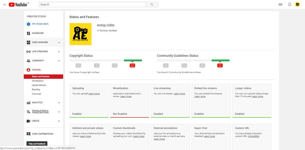Click Learn more in Super Chat card
The width and height of the screenshot is (305, 150).
coord(209,137)
